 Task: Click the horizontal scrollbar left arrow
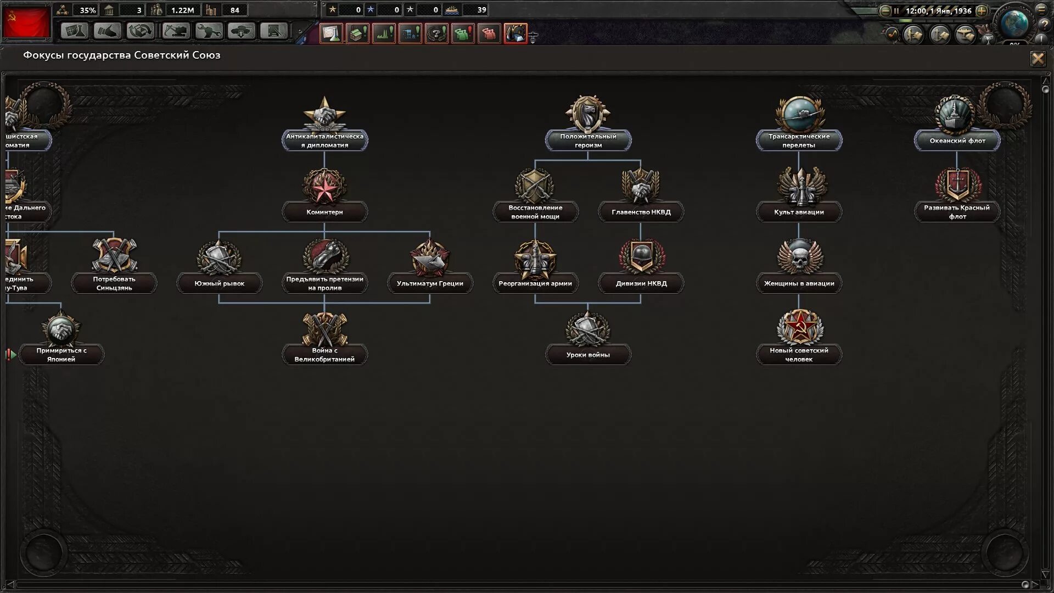(x=9, y=585)
